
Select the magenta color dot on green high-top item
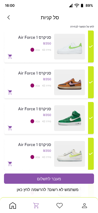pos(32,121)
